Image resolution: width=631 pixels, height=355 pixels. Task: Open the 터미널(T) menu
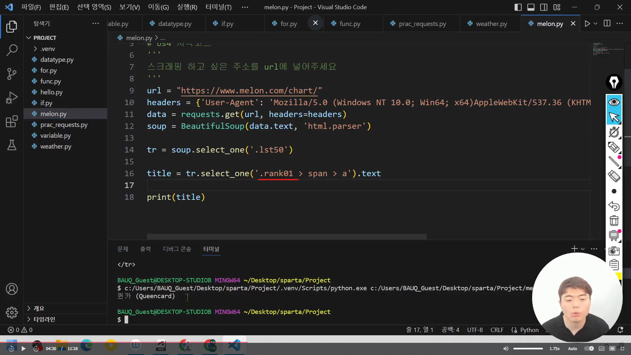[219, 7]
